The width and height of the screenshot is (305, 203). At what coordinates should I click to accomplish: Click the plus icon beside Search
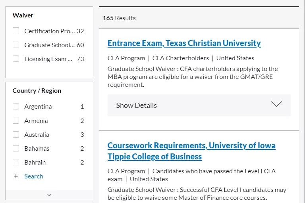(16, 176)
